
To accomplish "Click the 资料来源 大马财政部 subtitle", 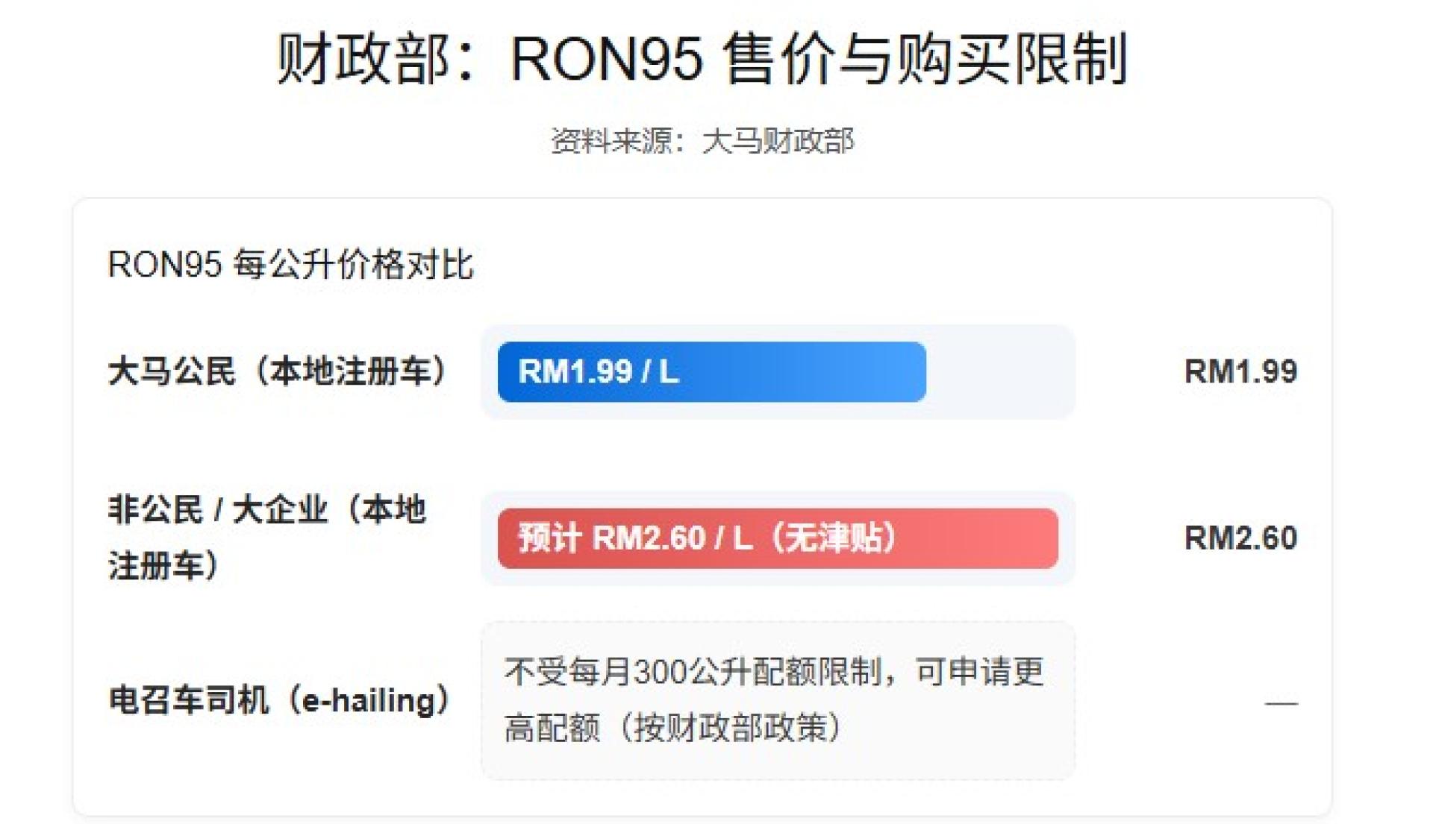I will (x=702, y=140).
